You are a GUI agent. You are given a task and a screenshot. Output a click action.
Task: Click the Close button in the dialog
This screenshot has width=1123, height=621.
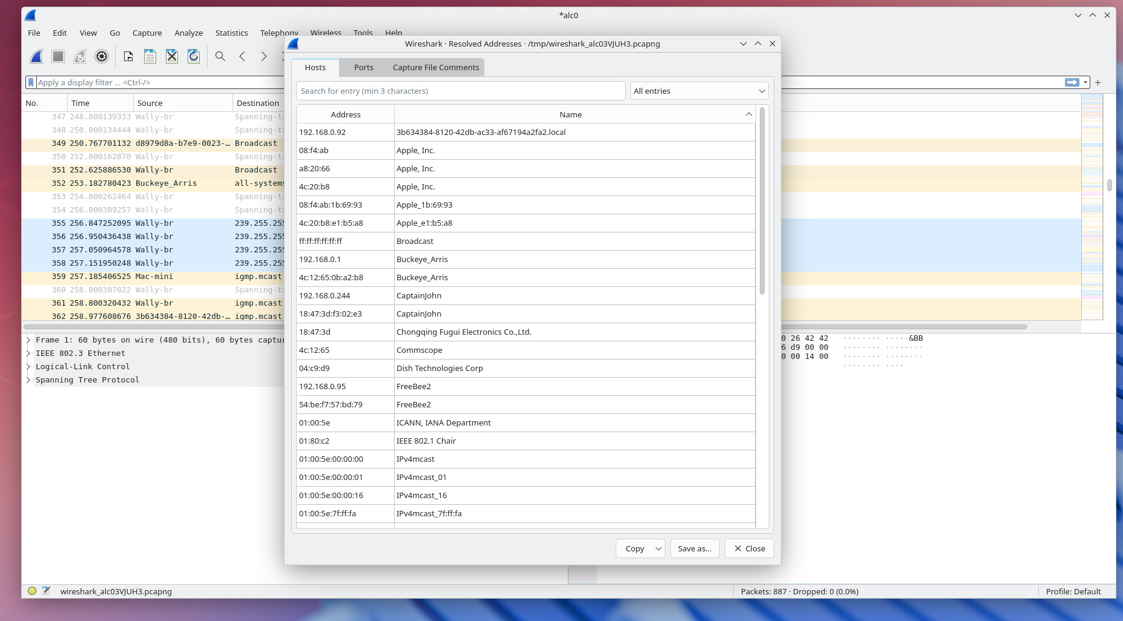(x=749, y=548)
